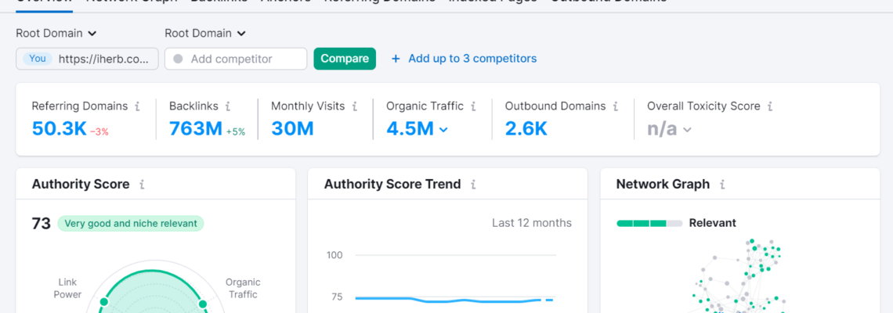
Task: Show Authority Score Trend info icon
Action: 473,185
